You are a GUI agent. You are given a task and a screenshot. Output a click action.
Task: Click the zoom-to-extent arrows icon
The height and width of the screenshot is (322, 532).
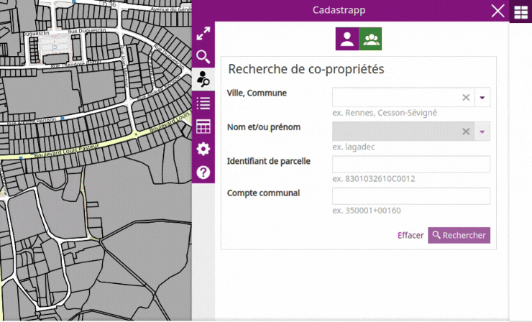[x=203, y=34]
